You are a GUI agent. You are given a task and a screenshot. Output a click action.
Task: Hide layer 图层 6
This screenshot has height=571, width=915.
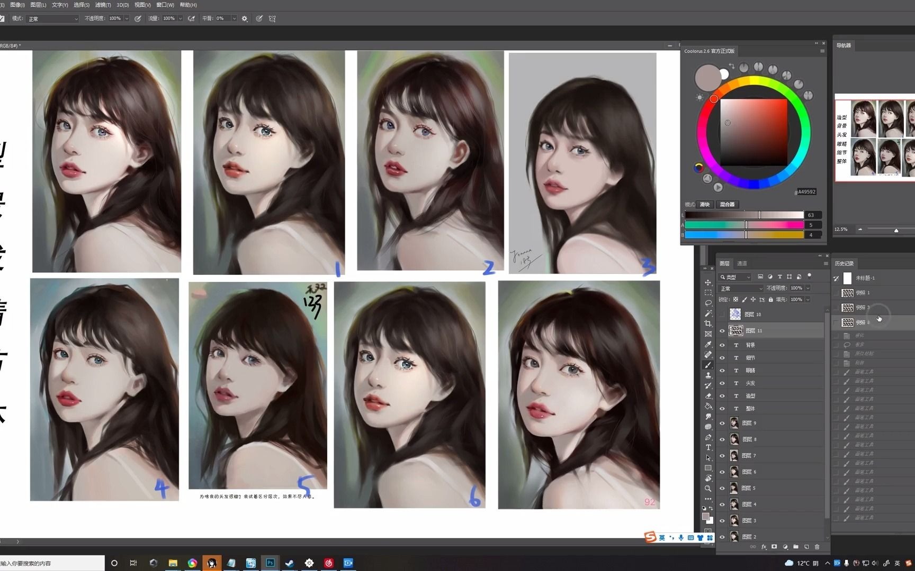722,472
